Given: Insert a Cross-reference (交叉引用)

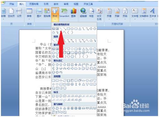Looking at the screenshot, I should point(99,14).
